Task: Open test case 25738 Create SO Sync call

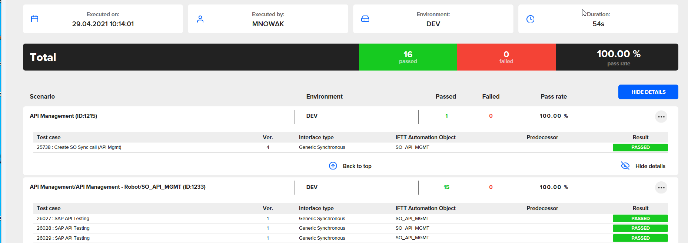Action: 79,147
